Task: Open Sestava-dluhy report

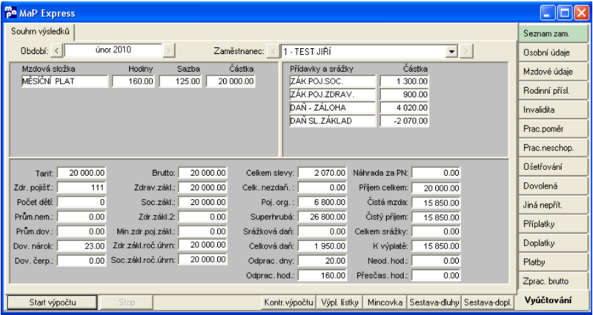Action: (x=434, y=302)
